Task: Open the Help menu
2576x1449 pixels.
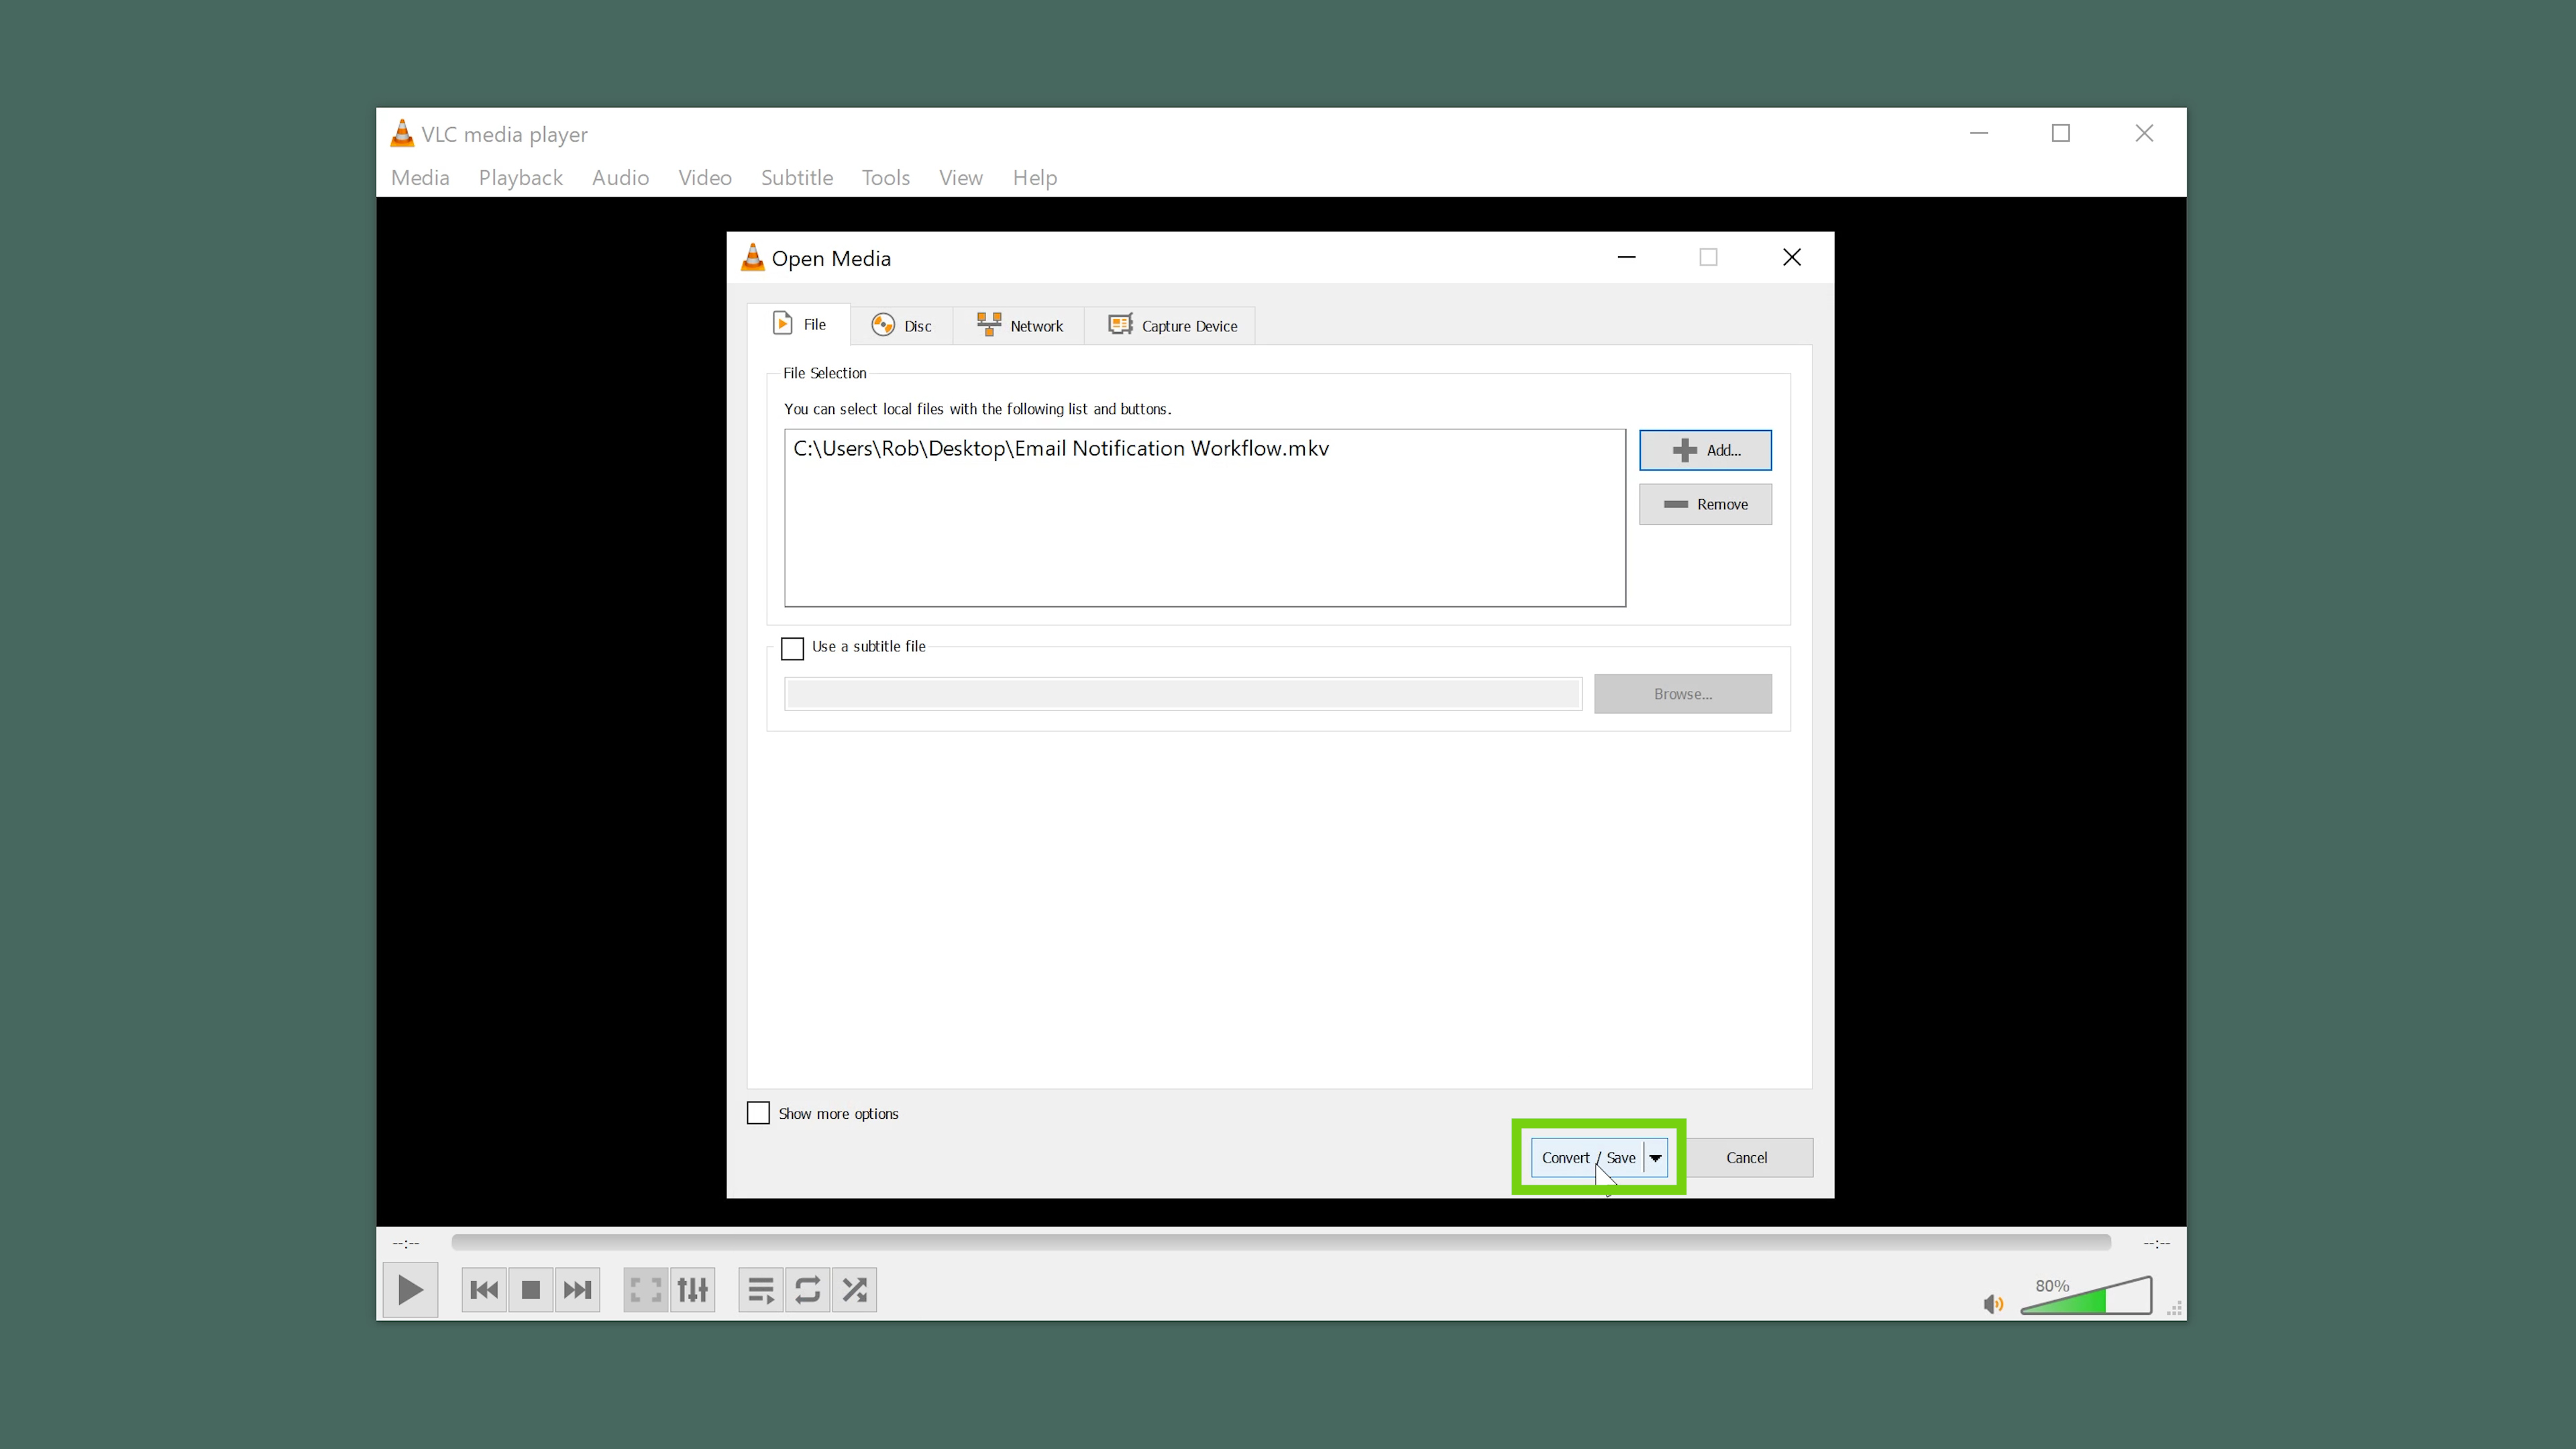Action: pos(1035,177)
